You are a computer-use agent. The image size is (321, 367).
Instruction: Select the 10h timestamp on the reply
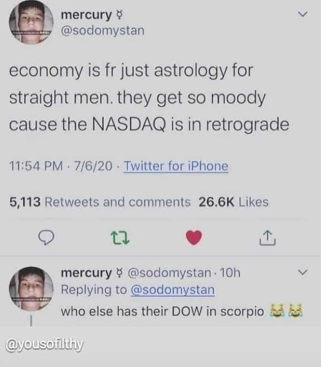click(x=230, y=273)
